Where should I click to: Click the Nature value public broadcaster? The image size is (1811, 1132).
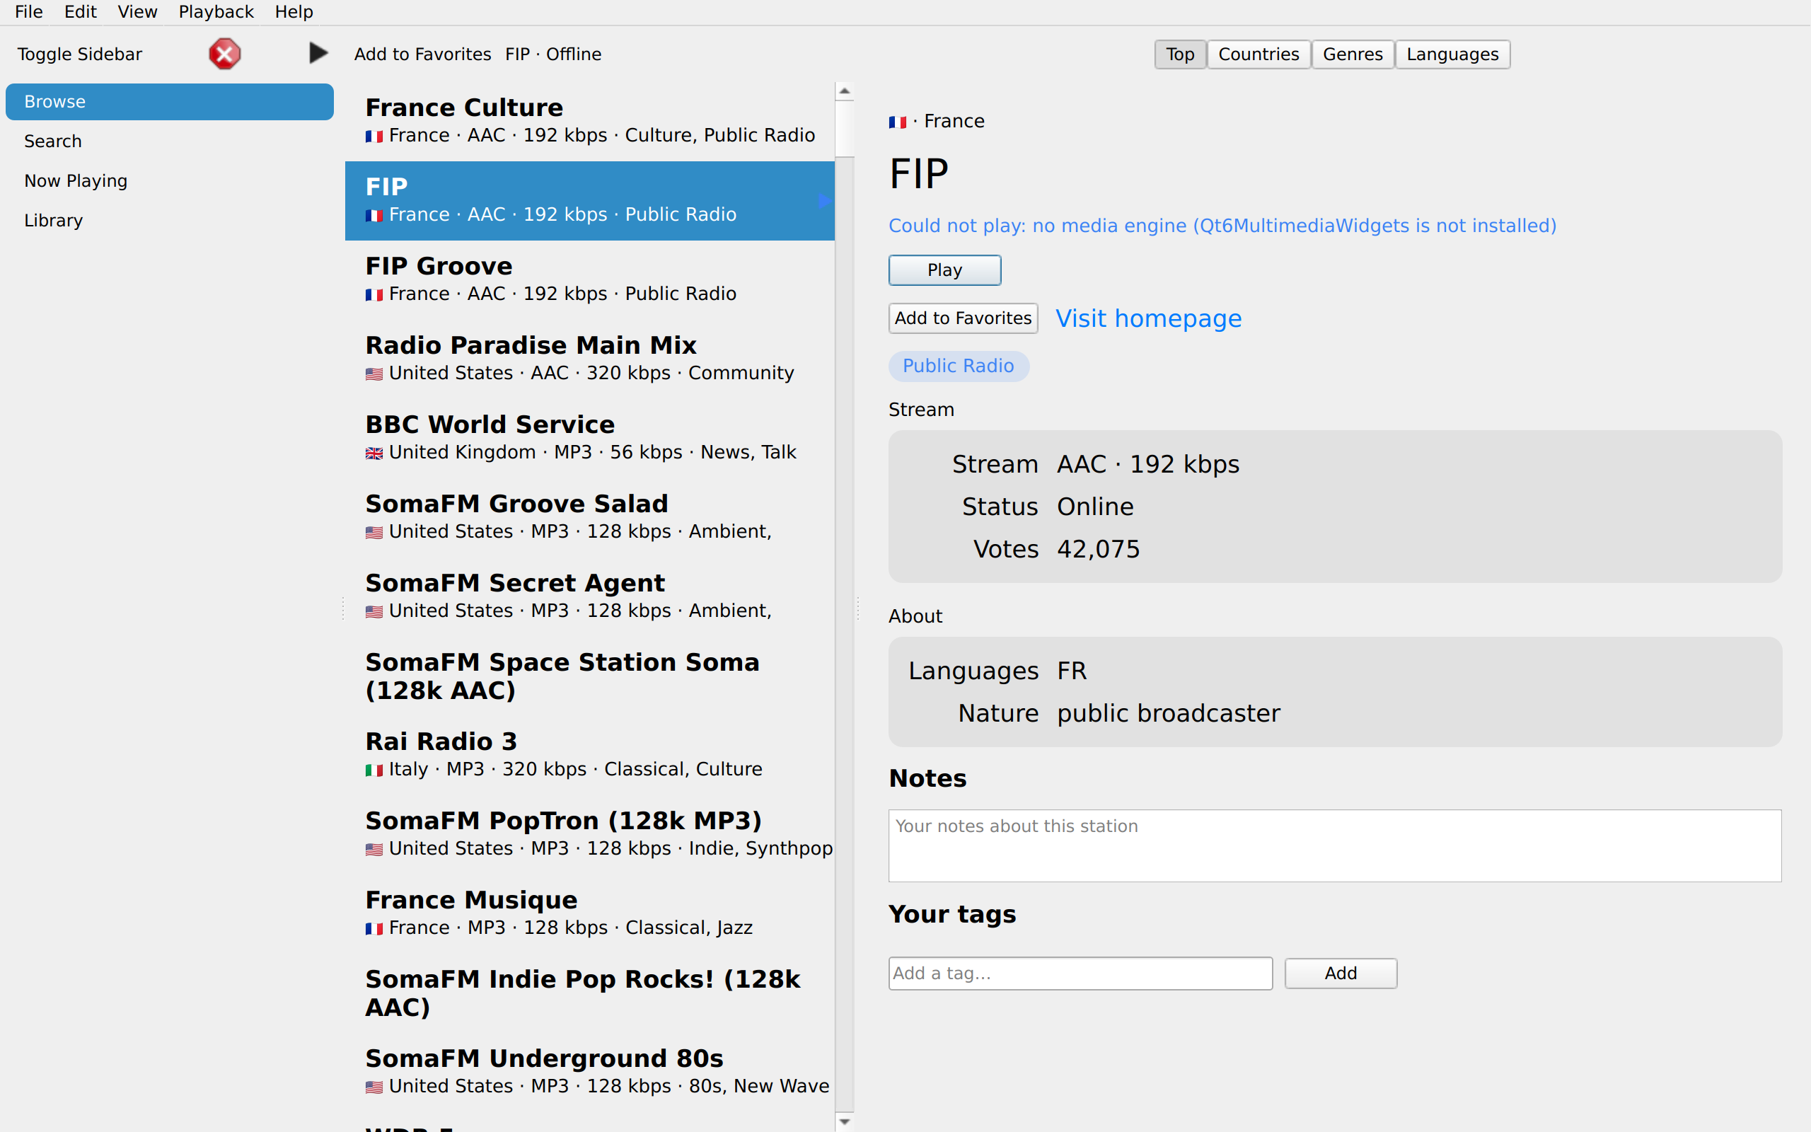click(1168, 715)
